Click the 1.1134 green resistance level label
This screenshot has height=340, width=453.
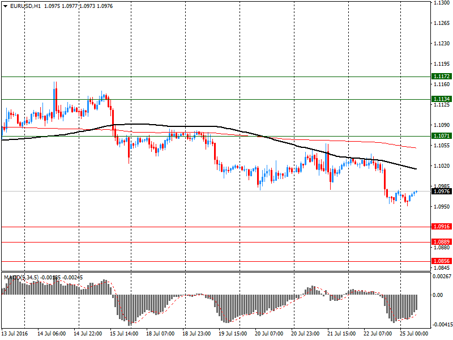442,99
